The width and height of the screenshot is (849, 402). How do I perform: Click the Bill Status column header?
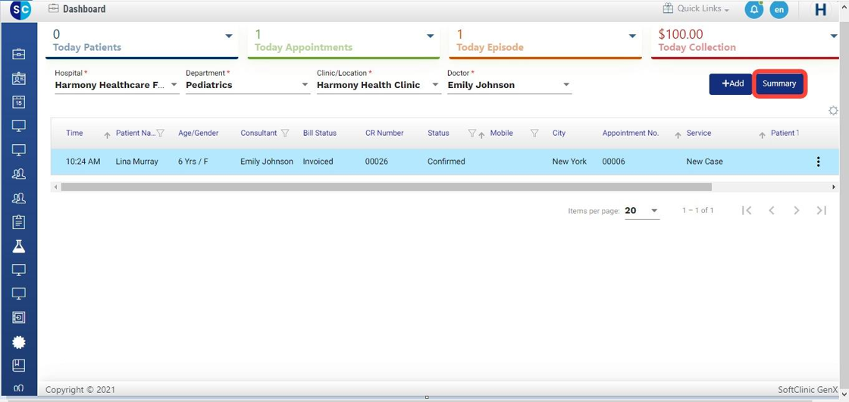click(x=319, y=133)
